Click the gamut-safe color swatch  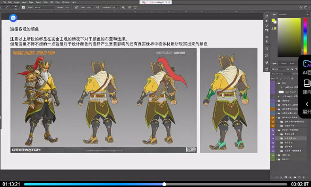(275, 28)
